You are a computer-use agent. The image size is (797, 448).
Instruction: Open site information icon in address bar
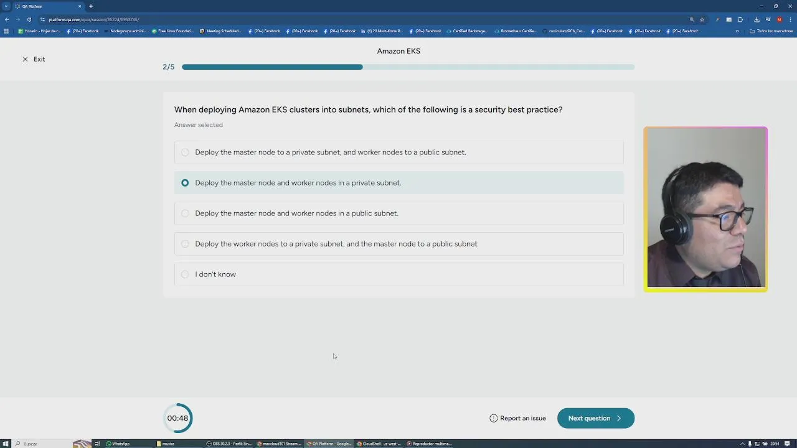[42, 19]
